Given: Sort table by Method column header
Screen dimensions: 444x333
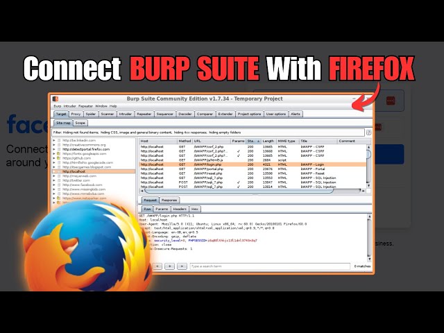Looking at the screenshot, I should pyautogui.click(x=185, y=141).
